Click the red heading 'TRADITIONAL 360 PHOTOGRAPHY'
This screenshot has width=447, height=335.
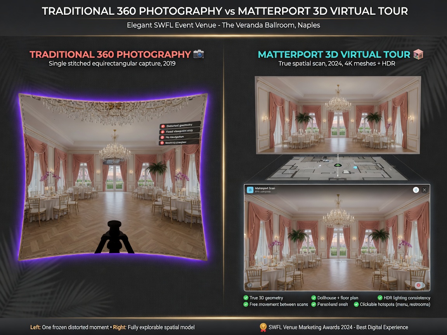[110, 54]
